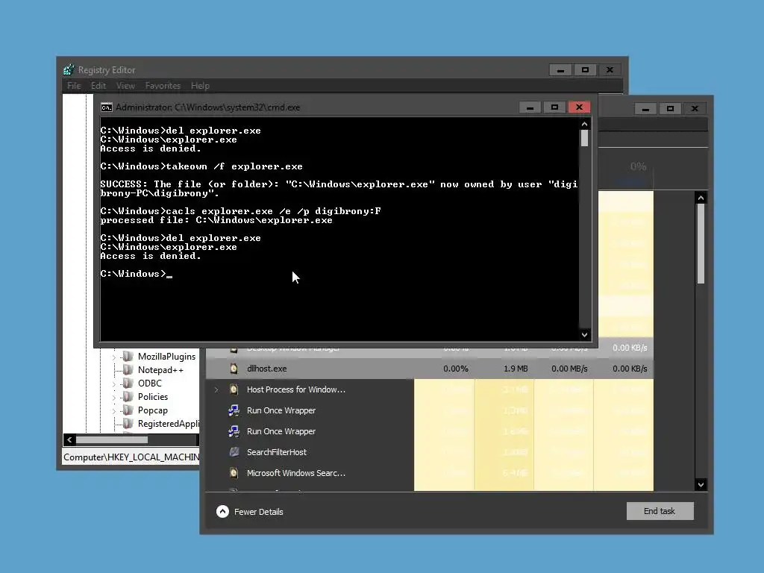Select the SearchFilterHost process name
Viewport: 764px width, 573px height.
pyautogui.click(x=277, y=452)
